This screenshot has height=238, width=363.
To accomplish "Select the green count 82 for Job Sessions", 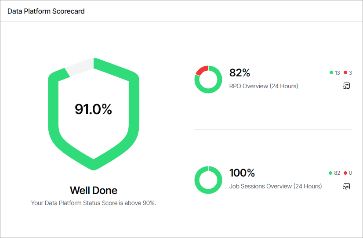I will [x=337, y=173].
